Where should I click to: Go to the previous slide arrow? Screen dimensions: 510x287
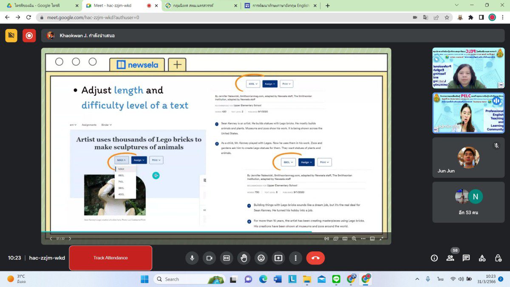[x=51, y=239]
